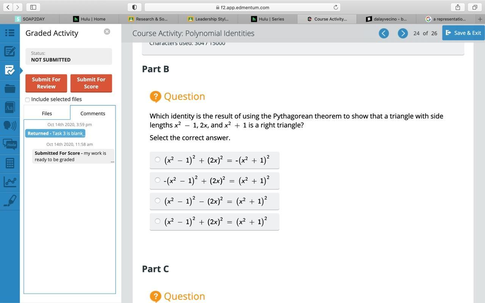The image size is (485, 303).
Task: Click the Safari share icon
Action: click(458, 7)
